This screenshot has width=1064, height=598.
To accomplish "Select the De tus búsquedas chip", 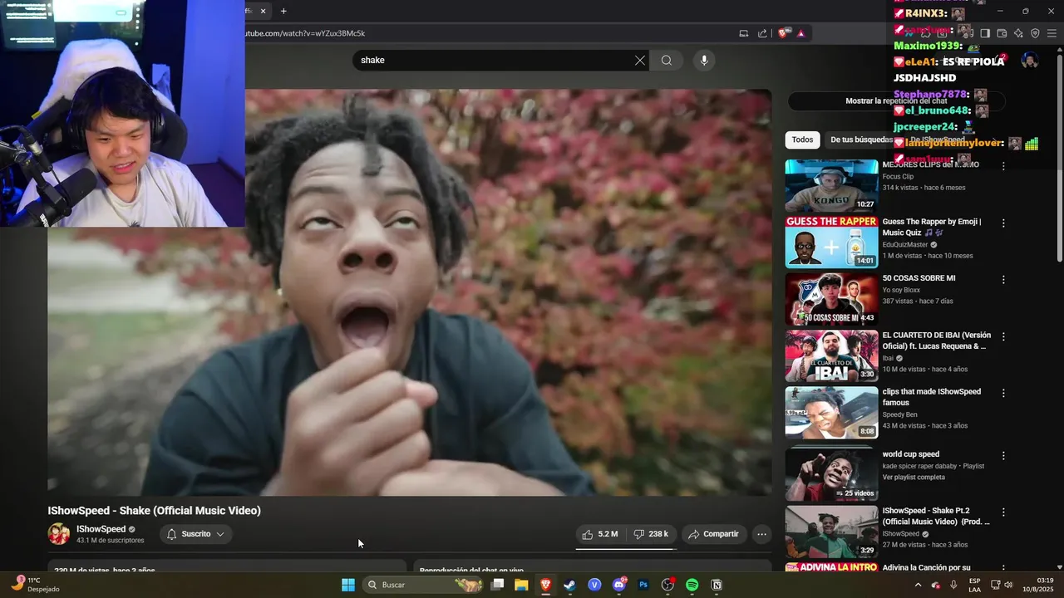I will 861,140.
